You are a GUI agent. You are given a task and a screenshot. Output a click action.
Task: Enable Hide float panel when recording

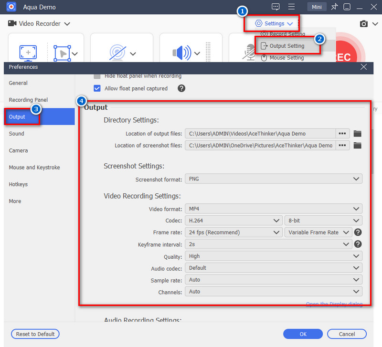97,76
